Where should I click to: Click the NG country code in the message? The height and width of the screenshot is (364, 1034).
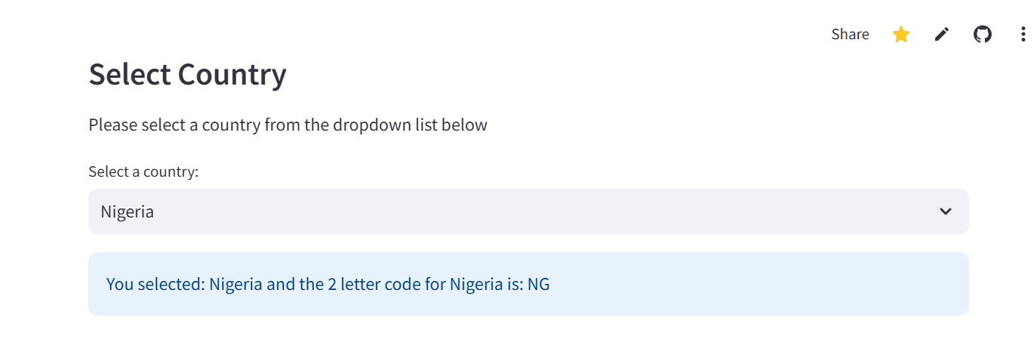tap(538, 284)
